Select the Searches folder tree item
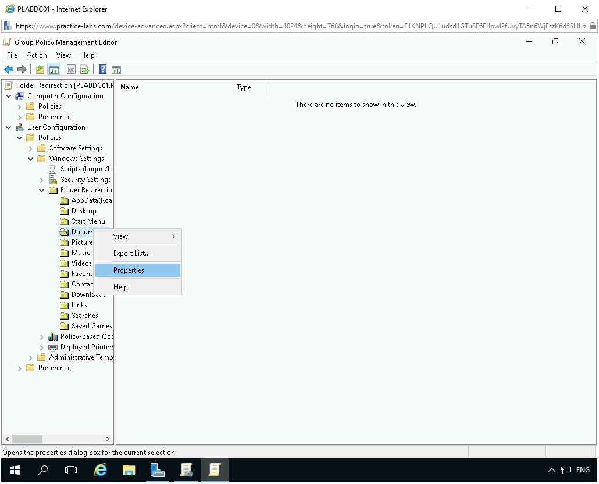 [x=84, y=316]
